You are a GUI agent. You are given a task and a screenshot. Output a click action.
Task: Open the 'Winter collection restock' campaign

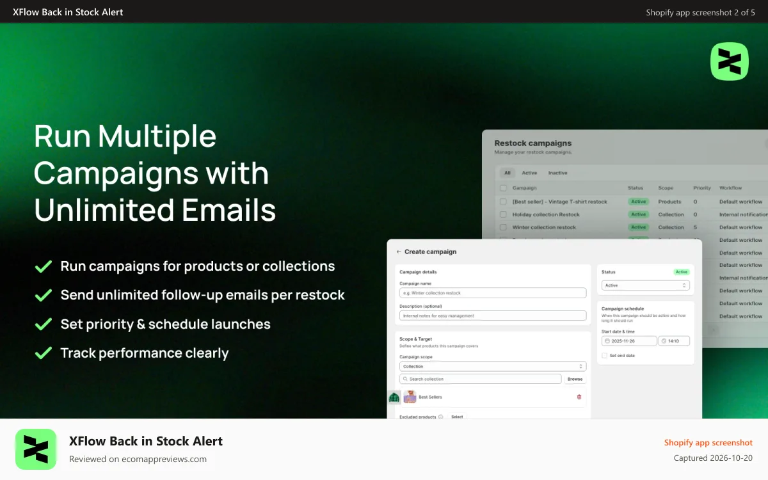pyautogui.click(x=544, y=227)
